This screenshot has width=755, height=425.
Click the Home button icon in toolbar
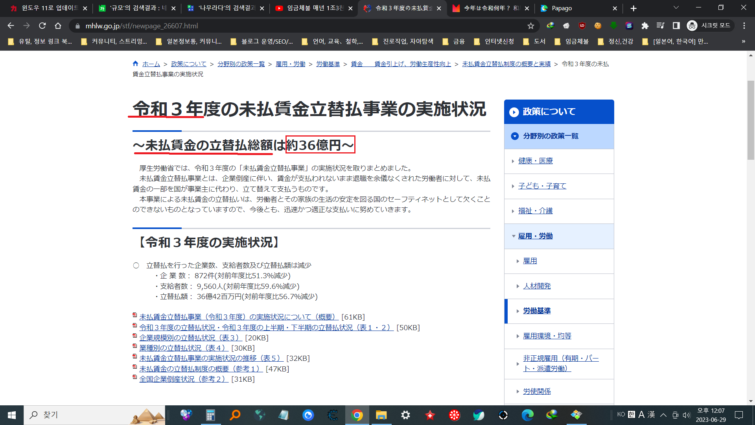pyautogui.click(x=58, y=26)
